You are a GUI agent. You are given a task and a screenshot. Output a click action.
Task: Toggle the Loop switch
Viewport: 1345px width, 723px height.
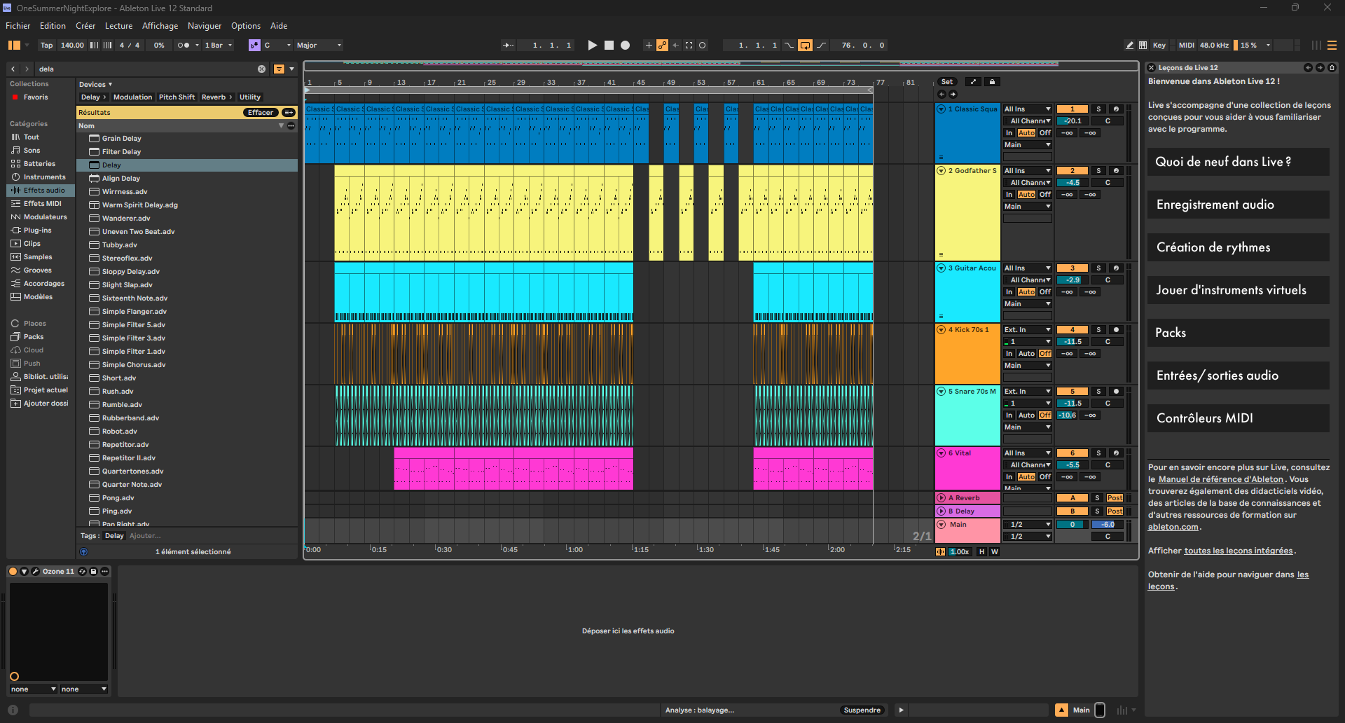pos(806,45)
